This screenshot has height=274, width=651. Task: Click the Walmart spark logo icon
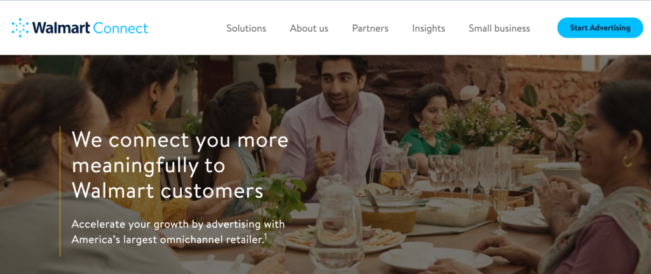(x=20, y=28)
